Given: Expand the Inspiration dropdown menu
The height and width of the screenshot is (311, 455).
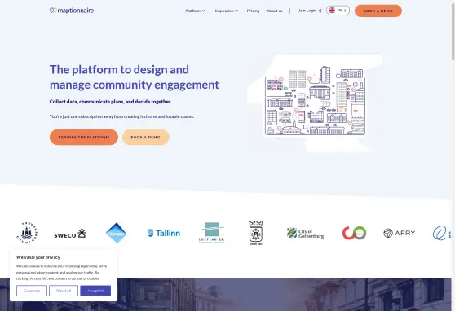Looking at the screenshot, I should tap(227, 11).
